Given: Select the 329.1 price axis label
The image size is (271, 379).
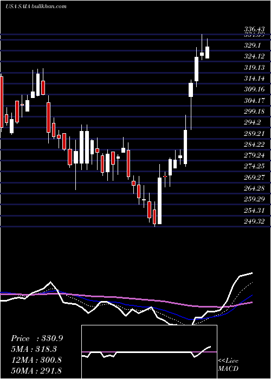Looking at the screenshot, I should pos(253,45).
